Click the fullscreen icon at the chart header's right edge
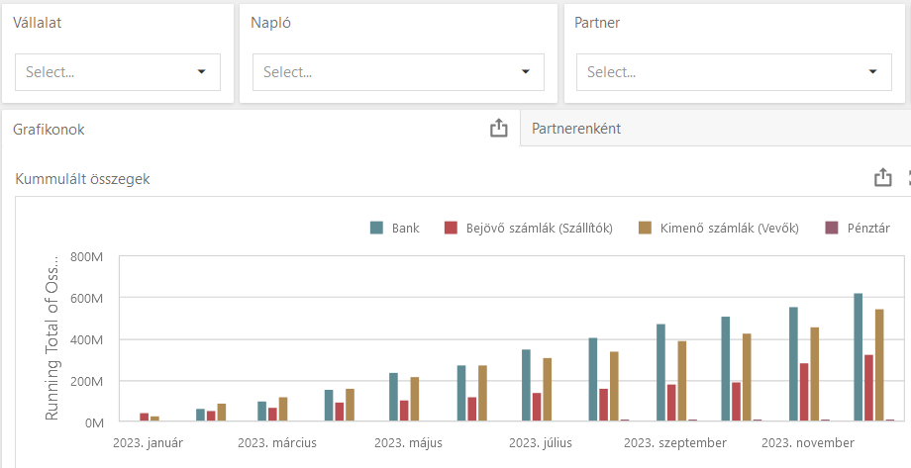The image size is (911, 468). 908,178
